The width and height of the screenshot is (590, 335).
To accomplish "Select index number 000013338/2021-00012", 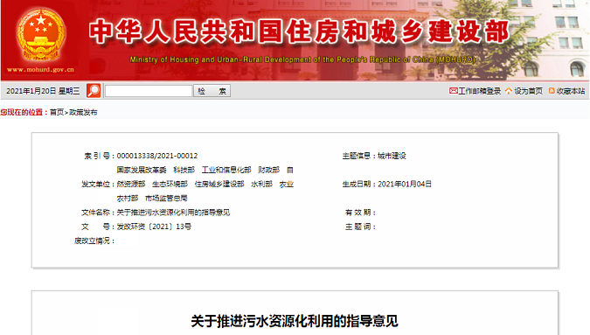I will pos(157,156).
